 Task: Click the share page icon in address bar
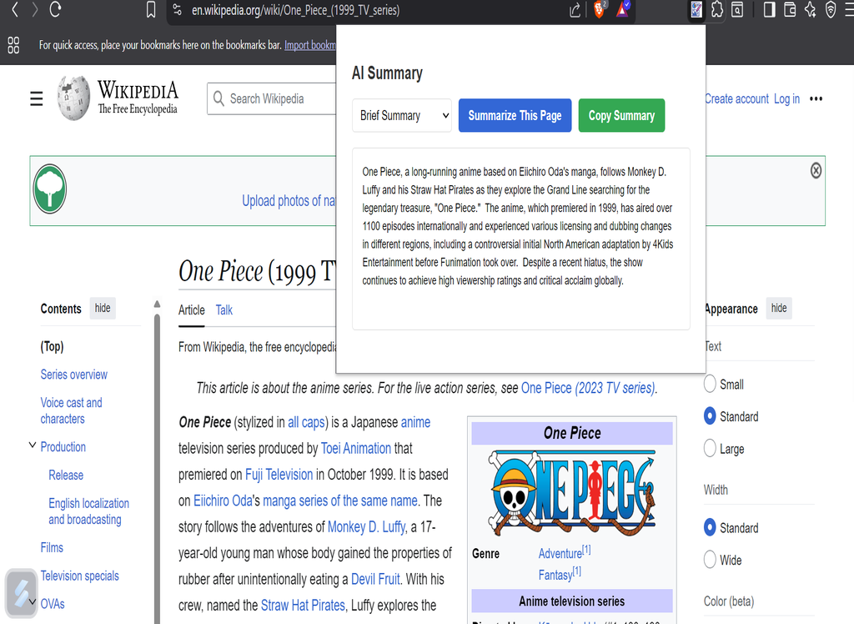(x=575, y=10)
